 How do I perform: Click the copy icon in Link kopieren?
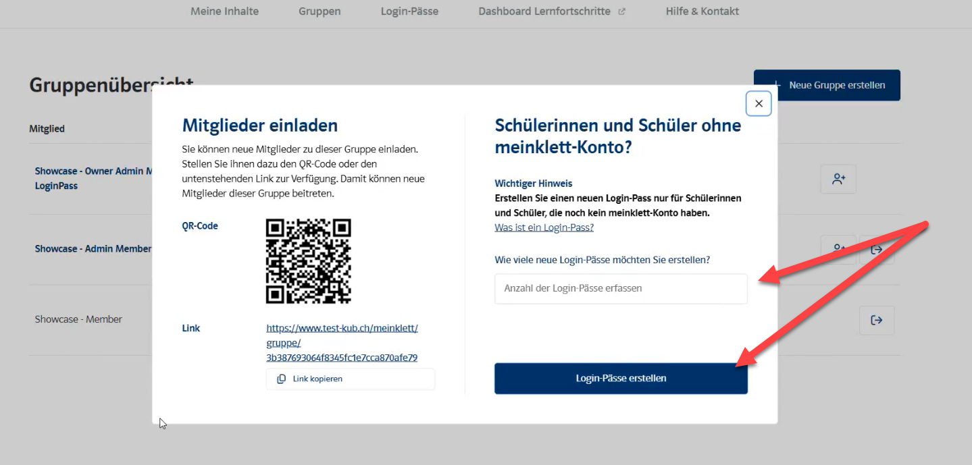tap(282, 379)
